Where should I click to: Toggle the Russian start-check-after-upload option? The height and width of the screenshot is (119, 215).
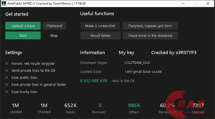coord(7,64)
